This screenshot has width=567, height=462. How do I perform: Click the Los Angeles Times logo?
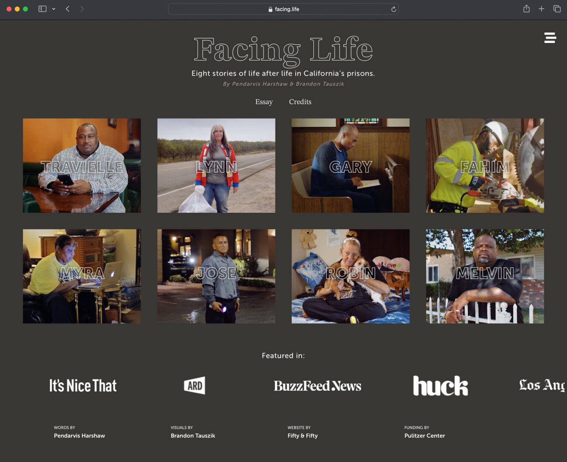(x=542, y=385)
